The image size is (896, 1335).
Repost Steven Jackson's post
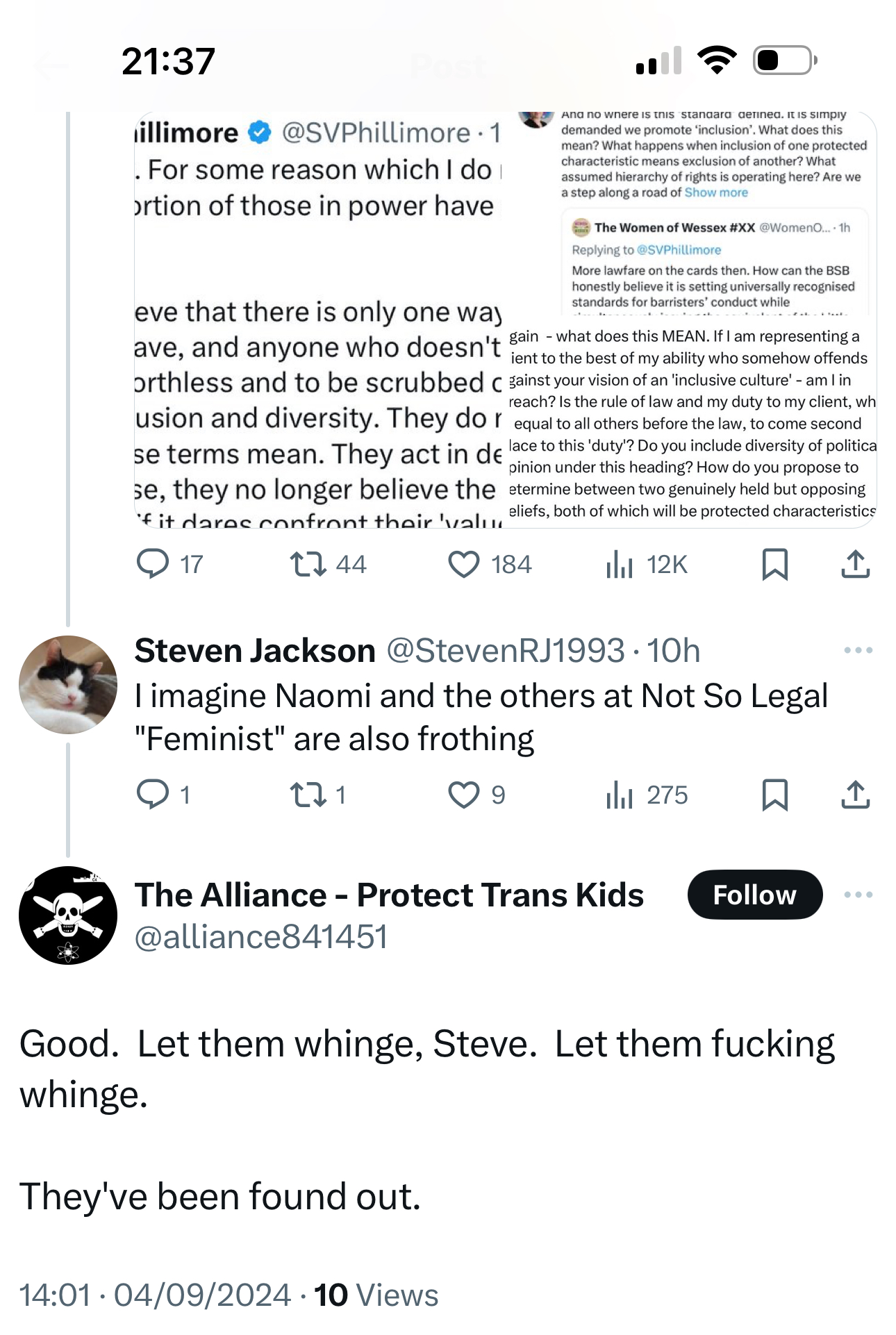[308, 795]
